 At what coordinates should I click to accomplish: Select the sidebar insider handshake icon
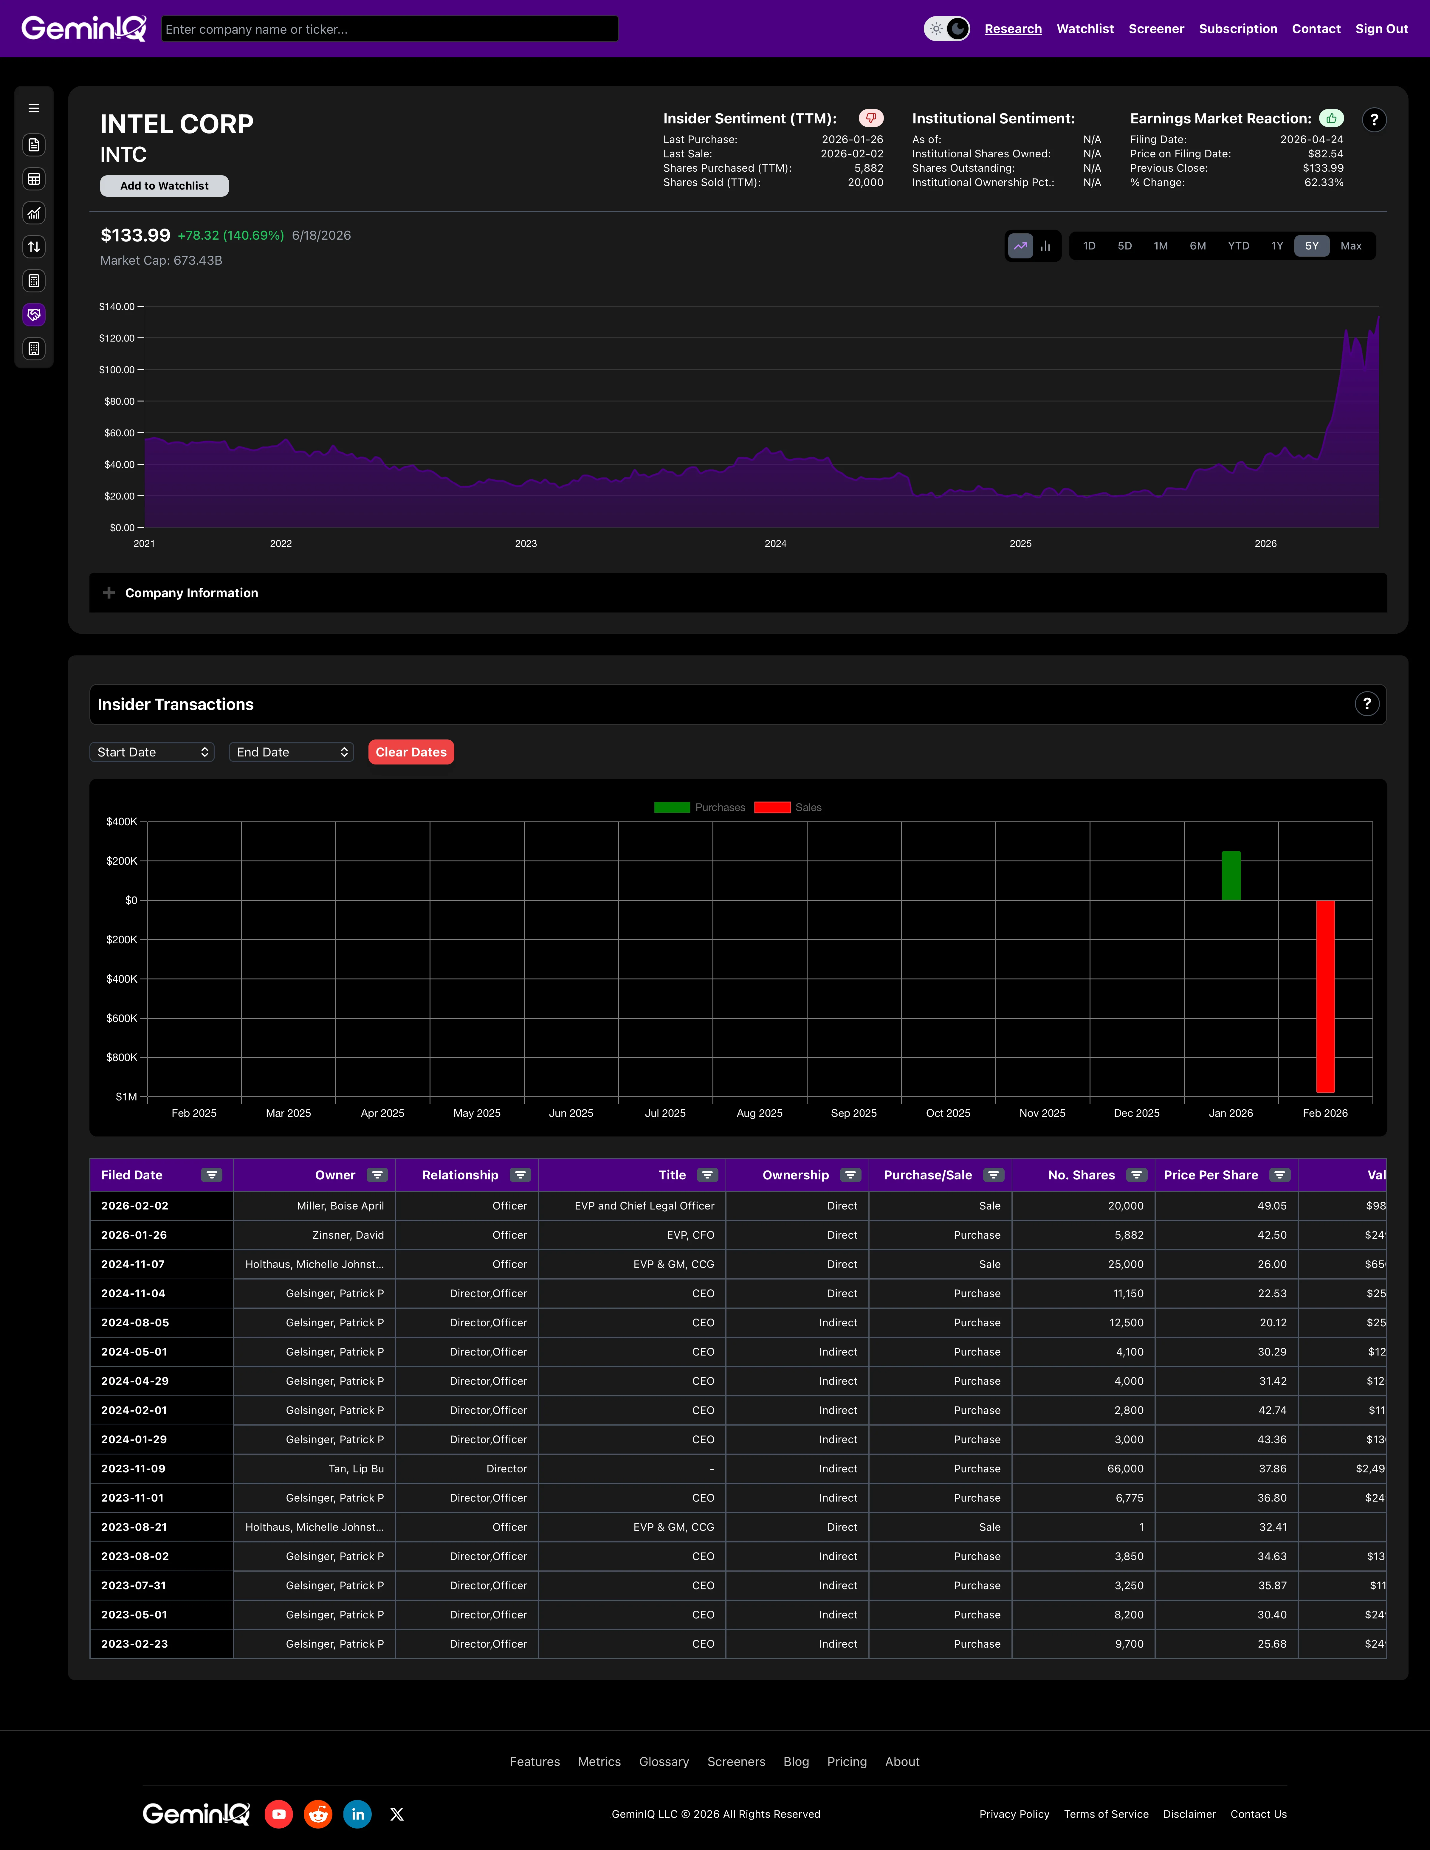[34, 315]
